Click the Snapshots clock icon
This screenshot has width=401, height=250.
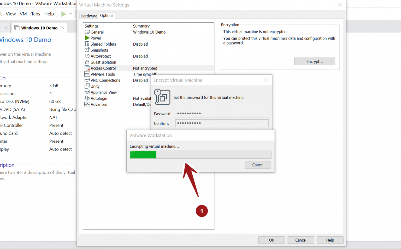click(x=87, y=50)
